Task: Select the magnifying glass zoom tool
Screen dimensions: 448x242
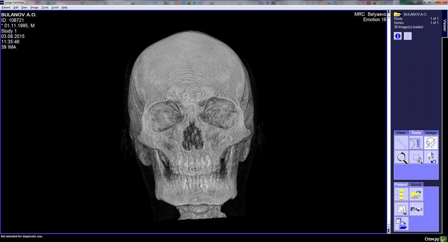Action: 402,157
